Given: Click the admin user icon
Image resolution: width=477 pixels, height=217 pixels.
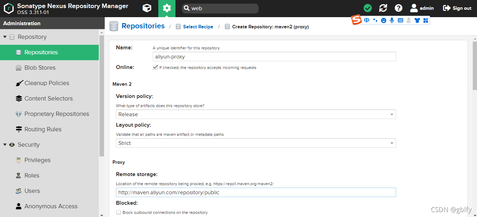Looking at the screenshot, I should point(414,8).
